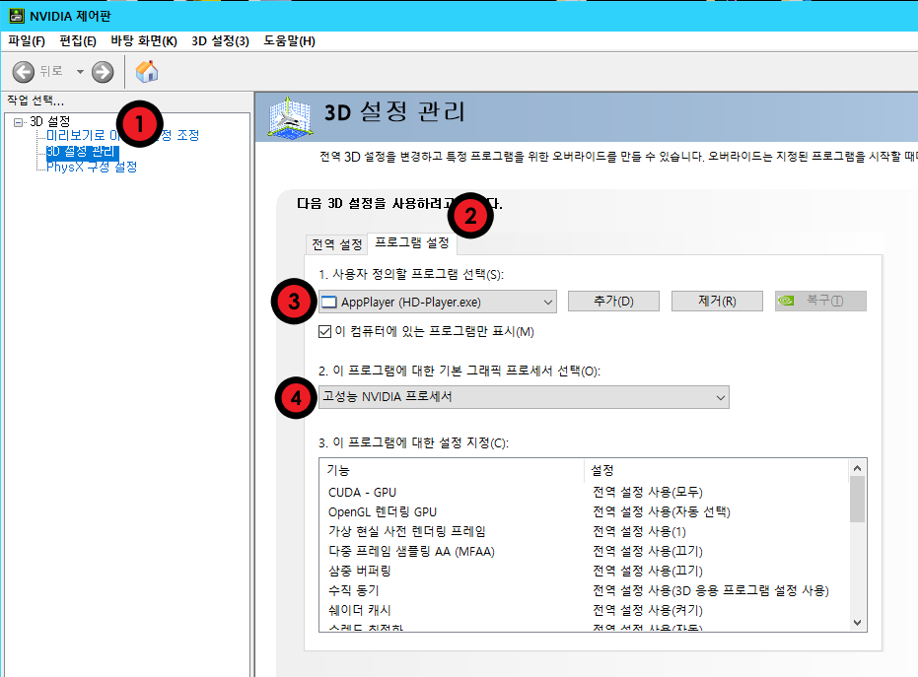
Task: Click the NVIDIA control panel title icon
Action: click(x=17, y=16)
